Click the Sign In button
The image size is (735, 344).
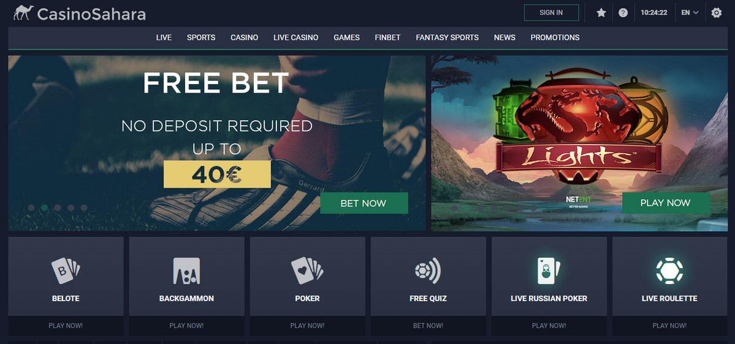click(x=551, y=13)
